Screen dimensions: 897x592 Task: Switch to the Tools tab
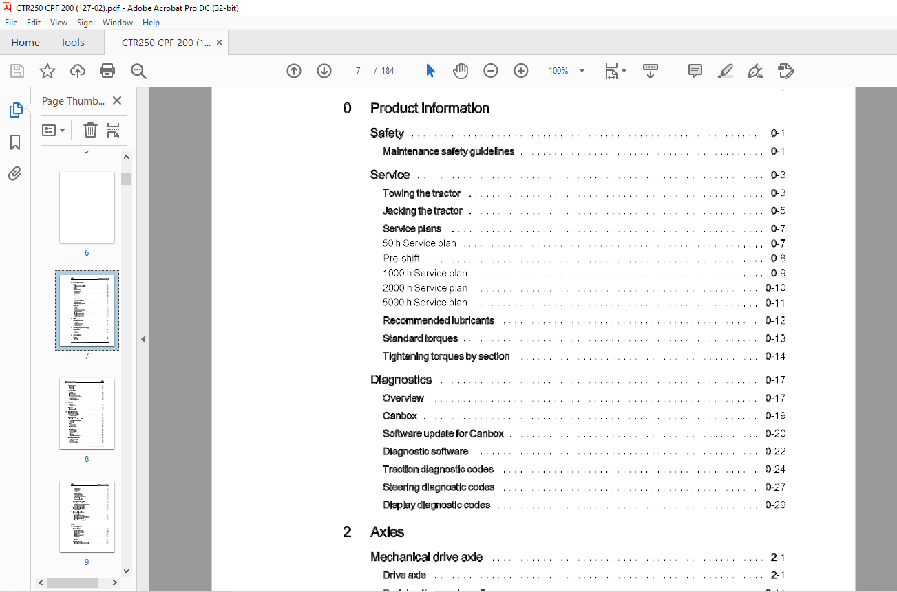click(72, 43)
